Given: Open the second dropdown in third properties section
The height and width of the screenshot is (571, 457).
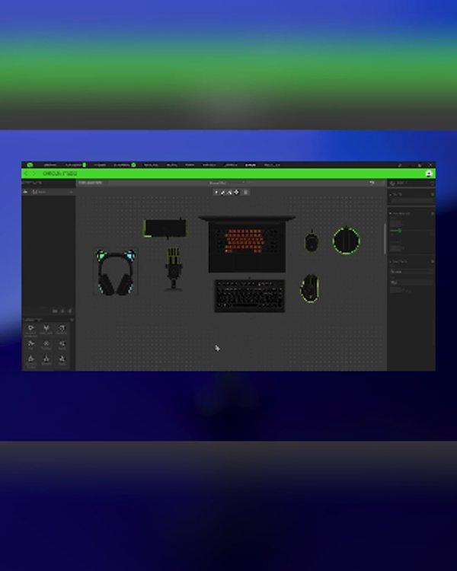Looking at the screenshot, I should pos(412,282).
